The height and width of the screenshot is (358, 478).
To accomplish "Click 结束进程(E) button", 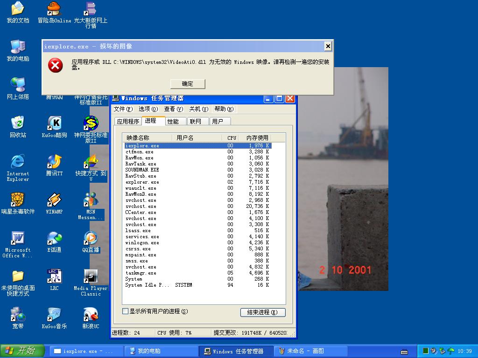I will pos(263,312).
